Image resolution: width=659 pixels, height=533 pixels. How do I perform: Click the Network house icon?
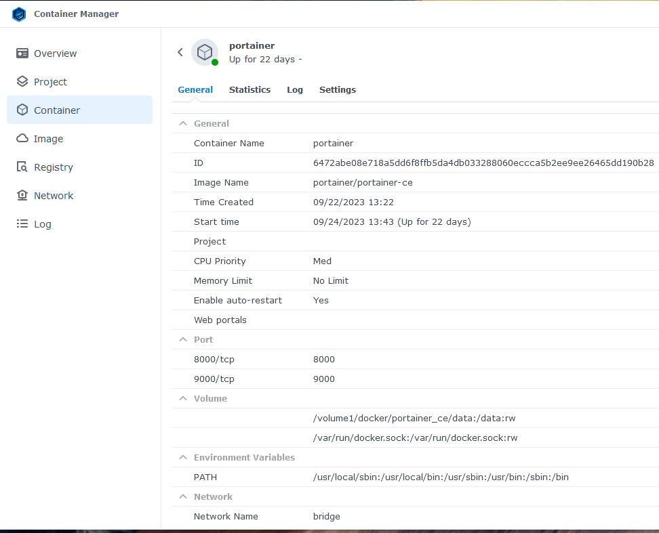point(22,196)
